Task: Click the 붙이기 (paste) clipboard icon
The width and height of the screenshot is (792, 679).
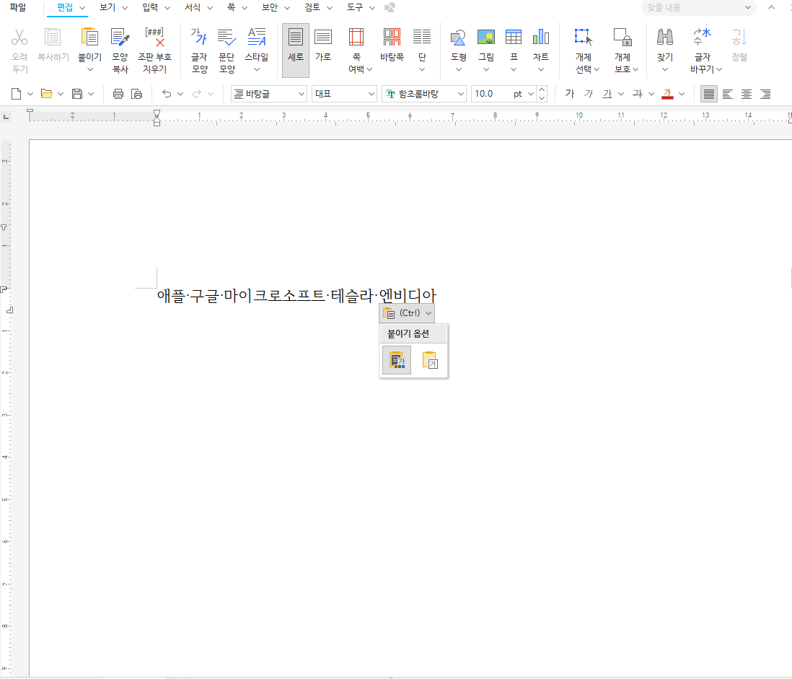Action: (90, 38)
